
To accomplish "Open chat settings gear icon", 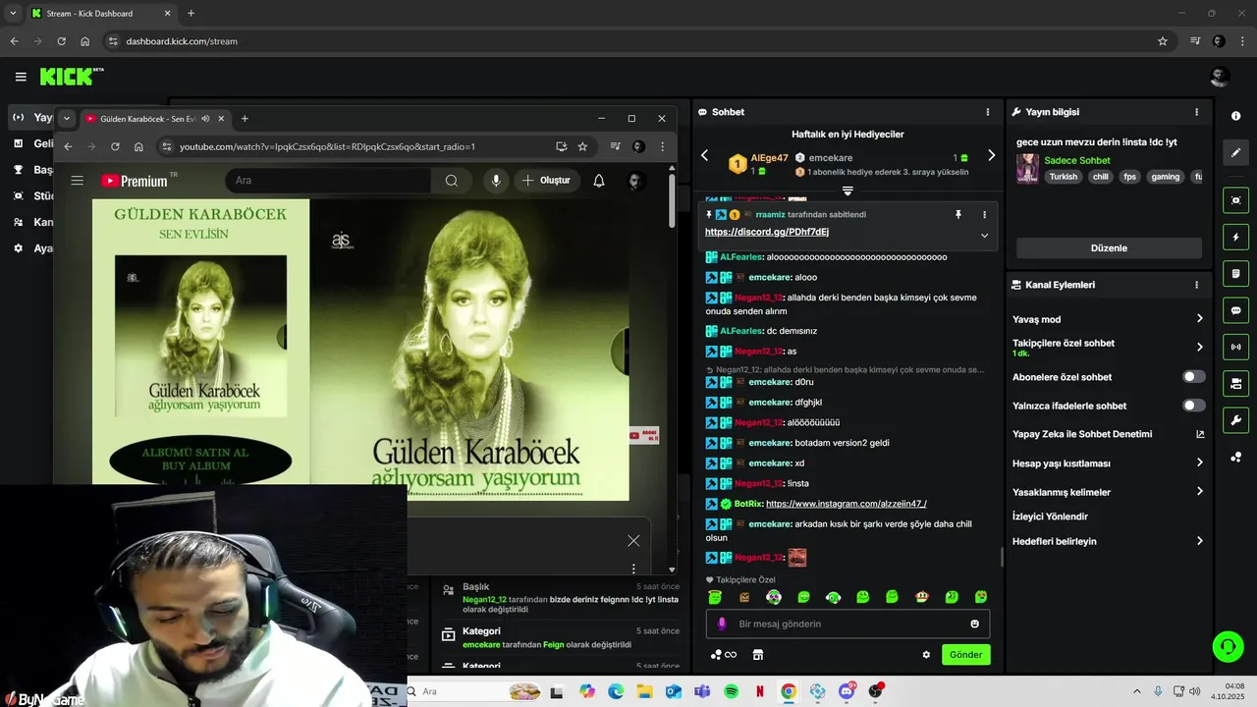I will [925, 655].
